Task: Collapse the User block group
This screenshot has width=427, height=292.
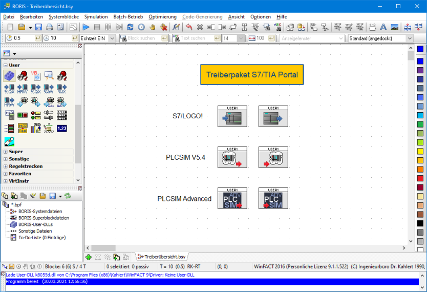Action: click(6, 66)
